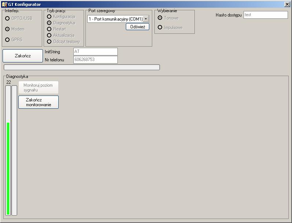Open the serial port COM1 dropdown
This screenshot has height=223, width=292.
coord(146,19)
